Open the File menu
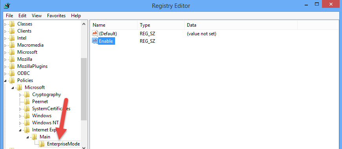 [9, 16]
